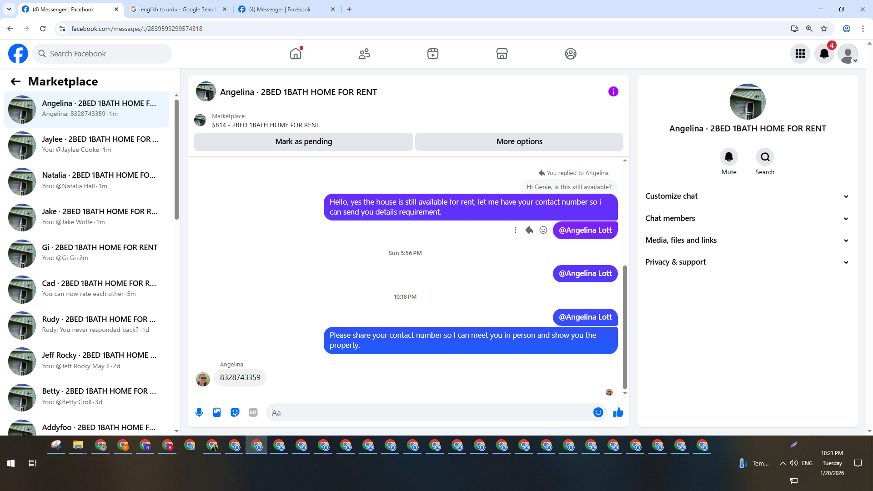
Task: Open emoji picker in message box
Action: (x=598, y=412)
